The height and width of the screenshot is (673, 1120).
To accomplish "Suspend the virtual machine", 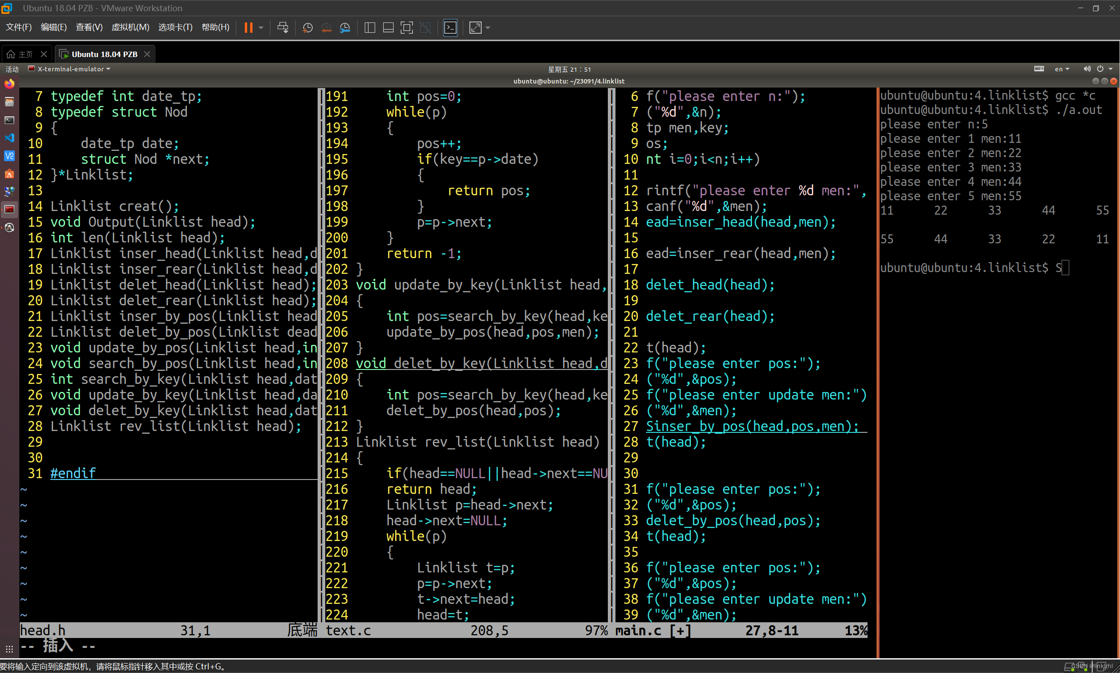I will click(x=249, y=28).
